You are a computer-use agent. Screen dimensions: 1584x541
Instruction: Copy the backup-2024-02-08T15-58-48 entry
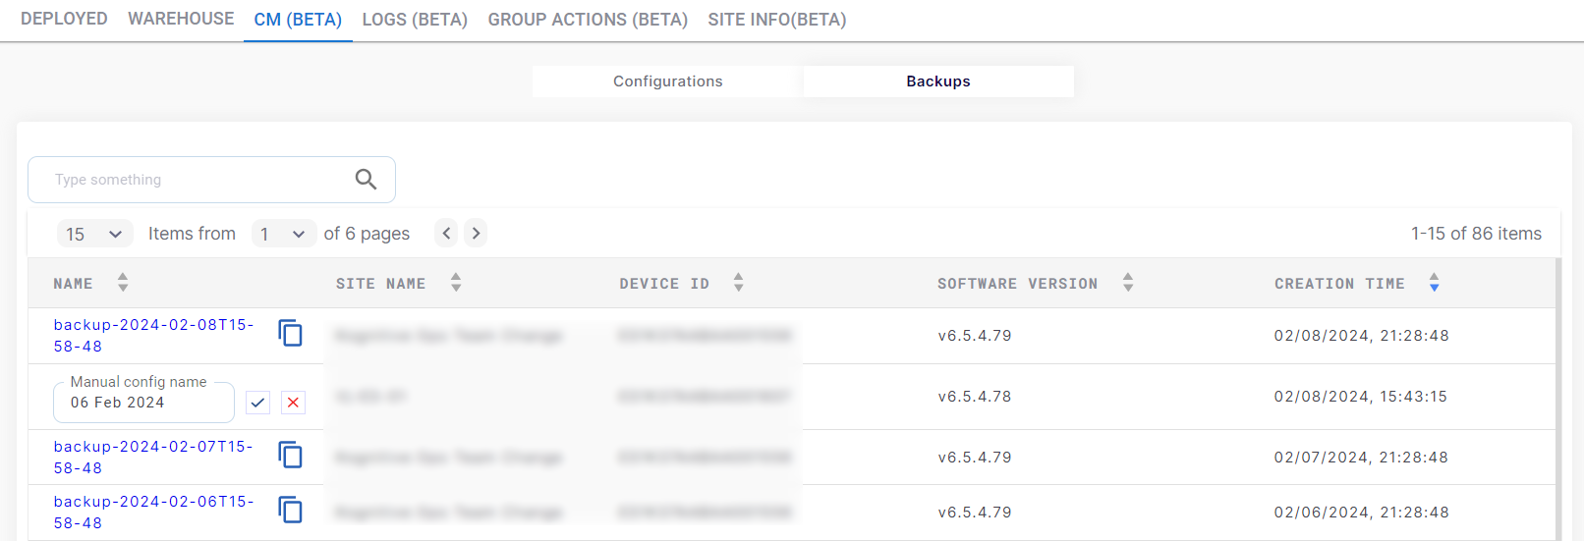[290, 334]
